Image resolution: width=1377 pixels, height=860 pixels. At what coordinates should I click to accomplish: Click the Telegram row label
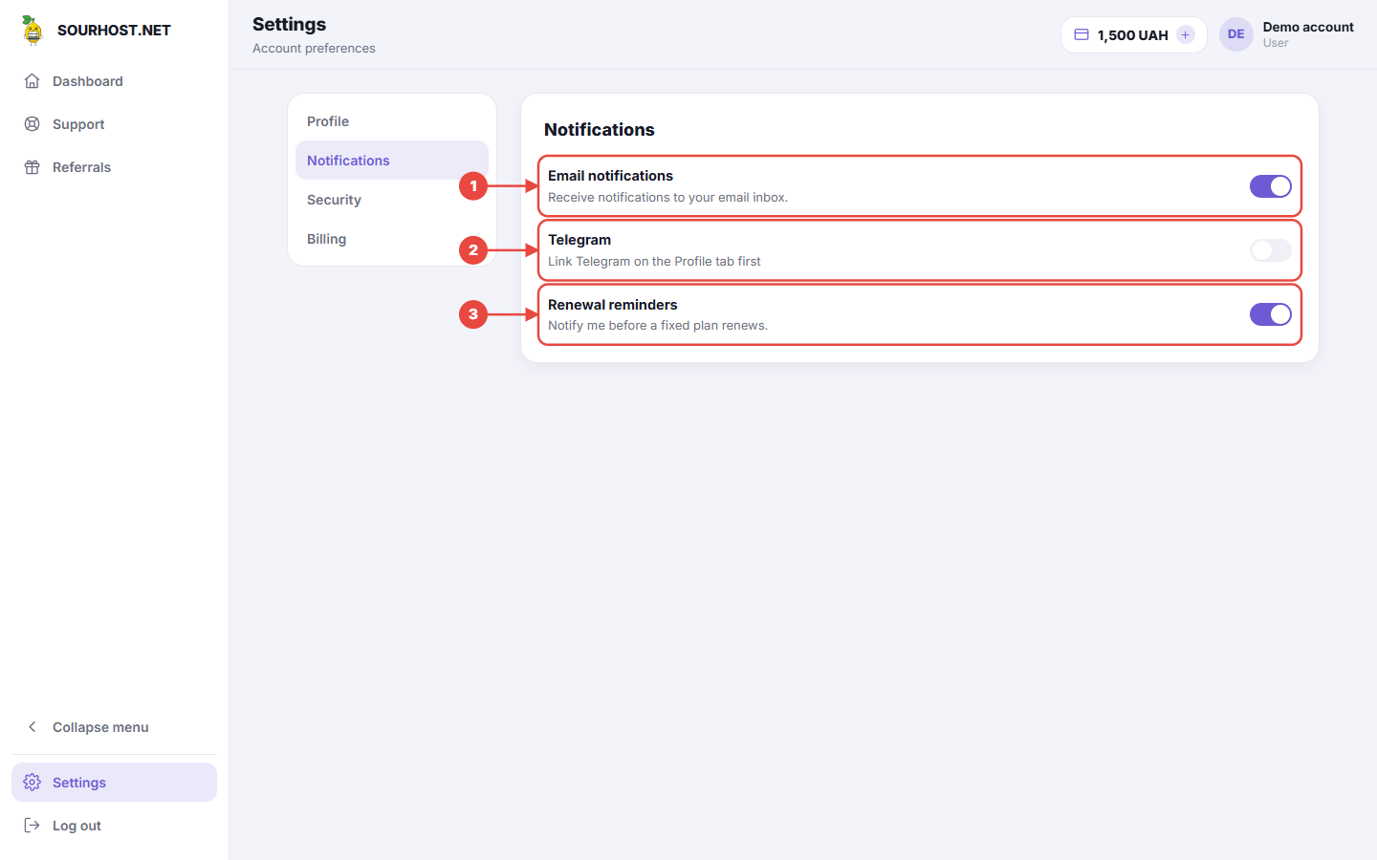[579, 240]
